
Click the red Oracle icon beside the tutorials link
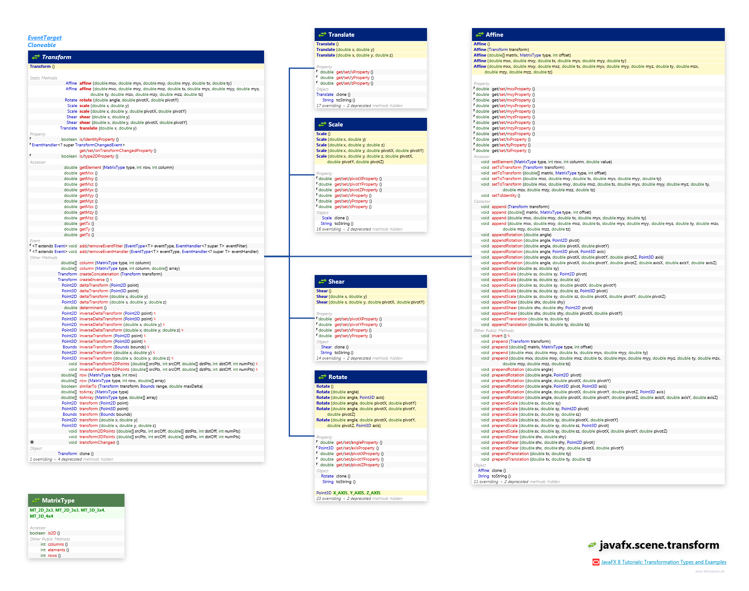pos(596,562)
